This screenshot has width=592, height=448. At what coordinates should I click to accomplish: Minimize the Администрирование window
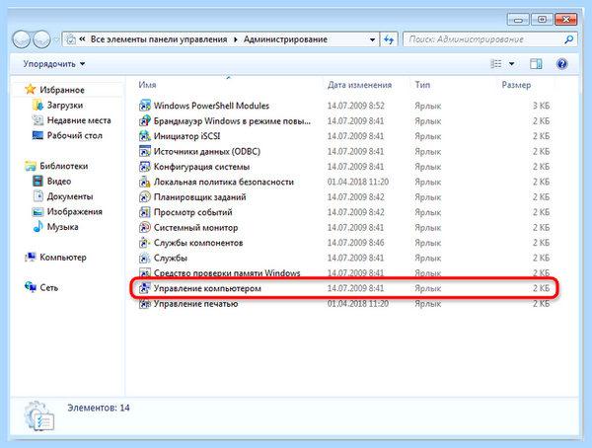pyautogui.click(x=518, y=19)
